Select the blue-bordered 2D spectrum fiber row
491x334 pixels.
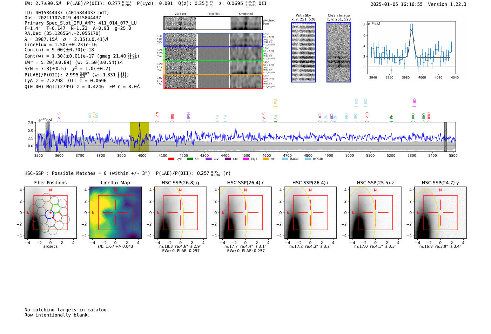pos(213,40)
